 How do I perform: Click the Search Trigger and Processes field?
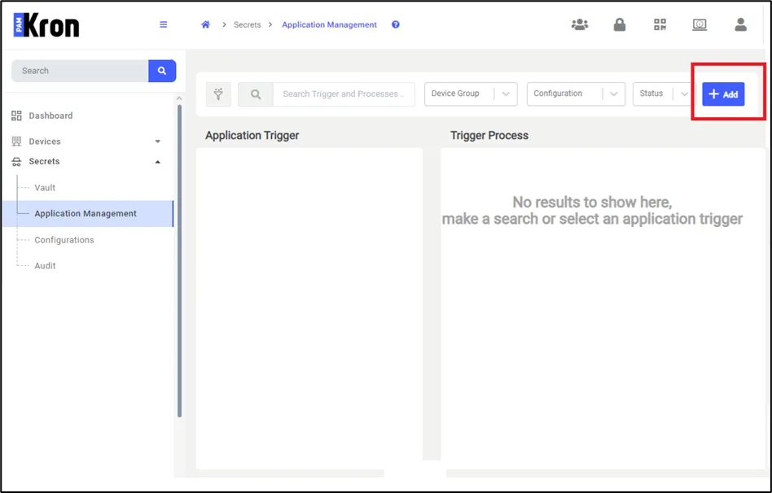tap(344, 94)
